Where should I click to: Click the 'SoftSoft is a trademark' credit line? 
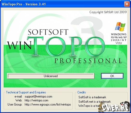tap(92, 97)
